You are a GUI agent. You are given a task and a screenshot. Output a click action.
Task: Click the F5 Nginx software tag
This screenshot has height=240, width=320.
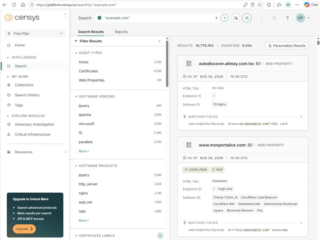click(x=220, y=104)
